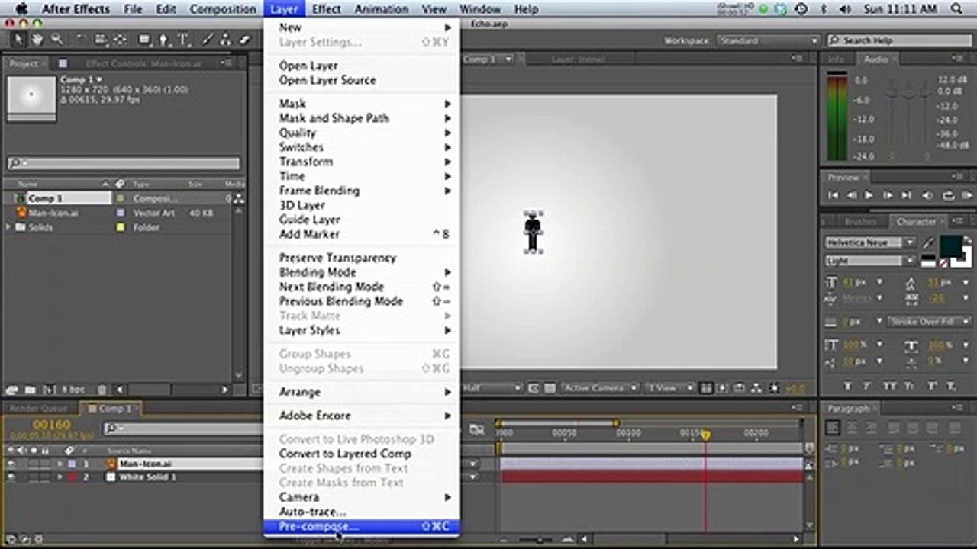Open the Transform submenu
The height and width of the screenshot is (549, 977).
click(361, 162)
